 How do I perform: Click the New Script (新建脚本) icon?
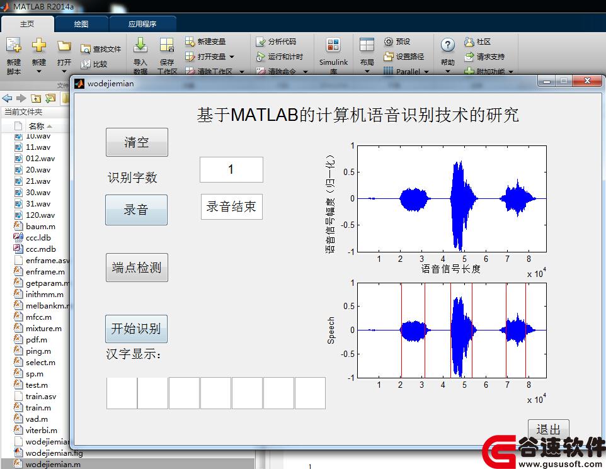point(13,45)
